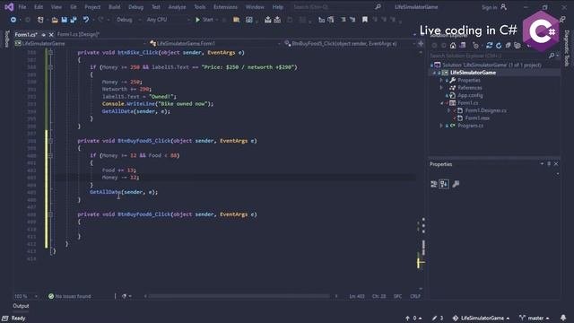This screenshot has width=574, height=323.
Task: Click the Start debugging button
Action: [x=204, y=20]
